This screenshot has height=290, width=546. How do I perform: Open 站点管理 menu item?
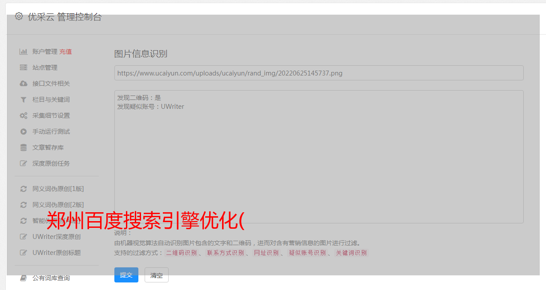click(45, 68)
